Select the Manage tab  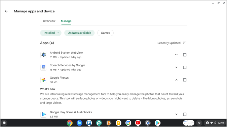tap(66, 21)
